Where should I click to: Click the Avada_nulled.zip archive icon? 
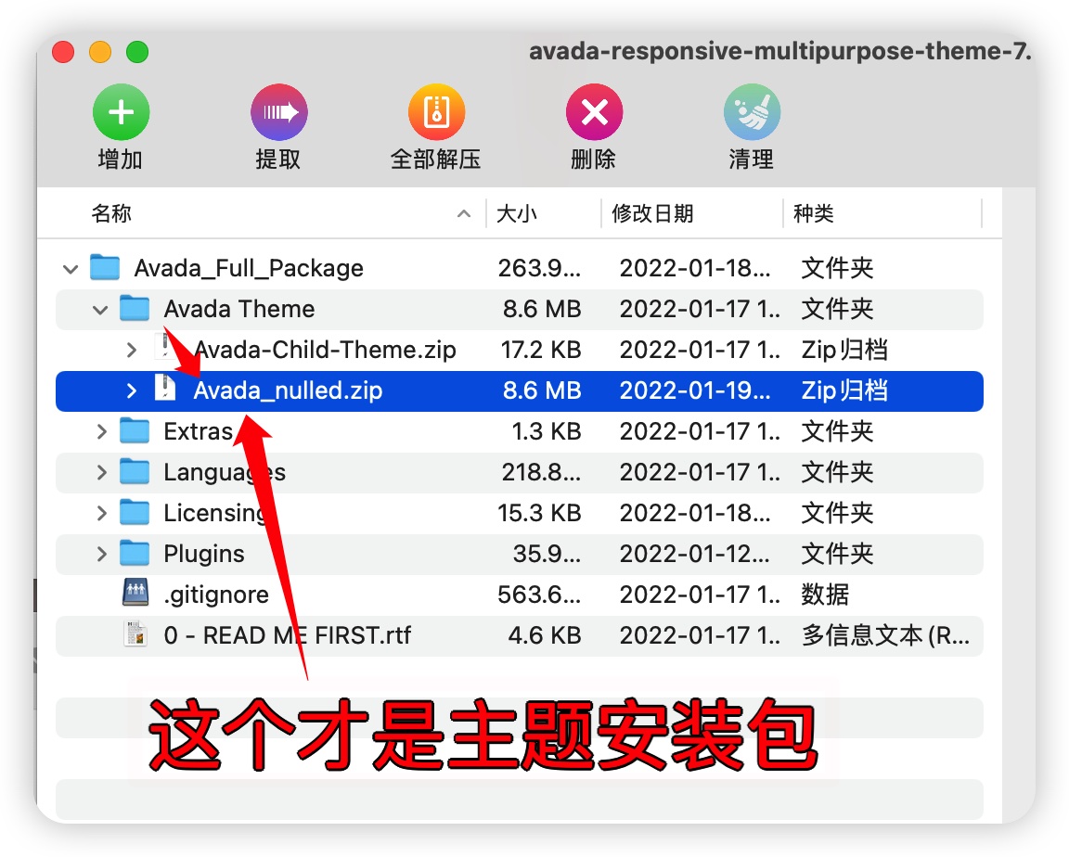tap(164, 388)
